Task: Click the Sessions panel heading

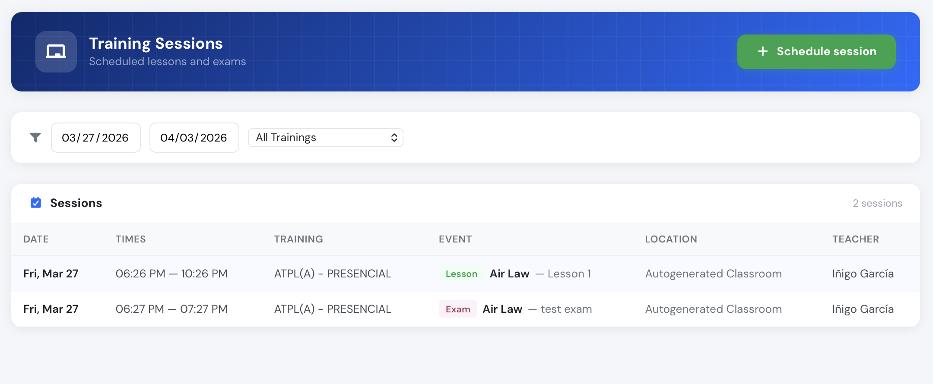Action: 76,203
